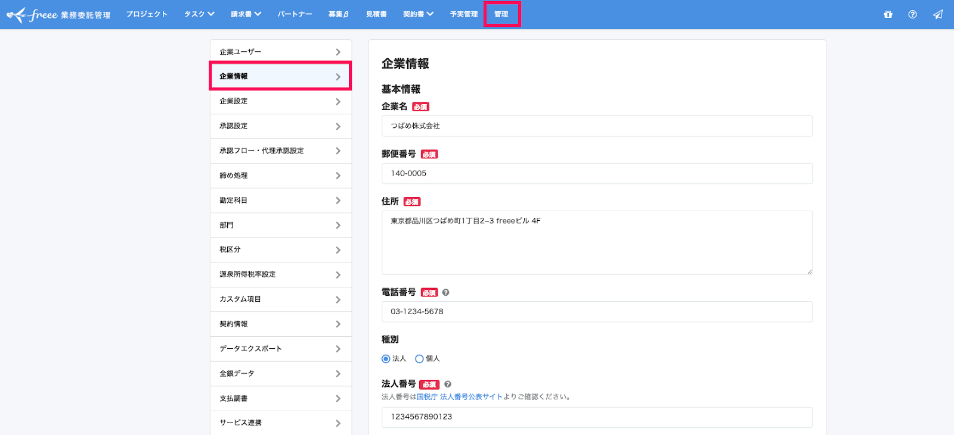The image size is (954, 435).
Task: Open the 請求書 dropdown menu
Action: 246,14
